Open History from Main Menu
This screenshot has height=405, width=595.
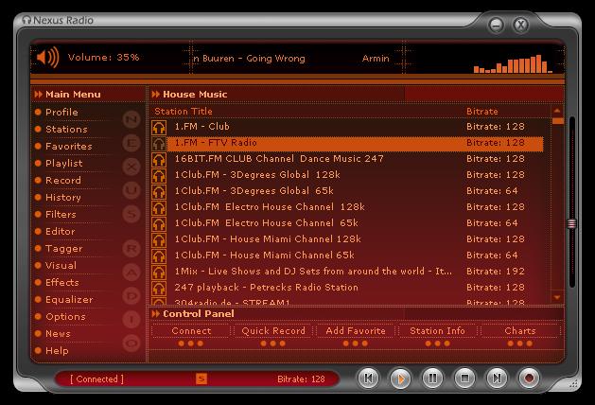tap(63, 198)
